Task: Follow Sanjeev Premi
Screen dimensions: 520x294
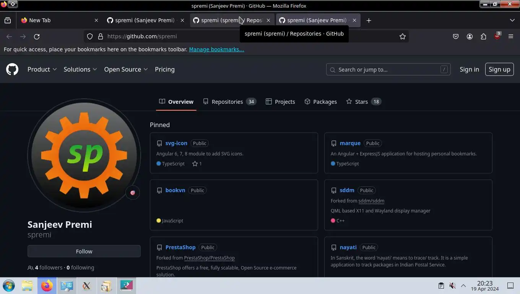Action: pos(84,251)
